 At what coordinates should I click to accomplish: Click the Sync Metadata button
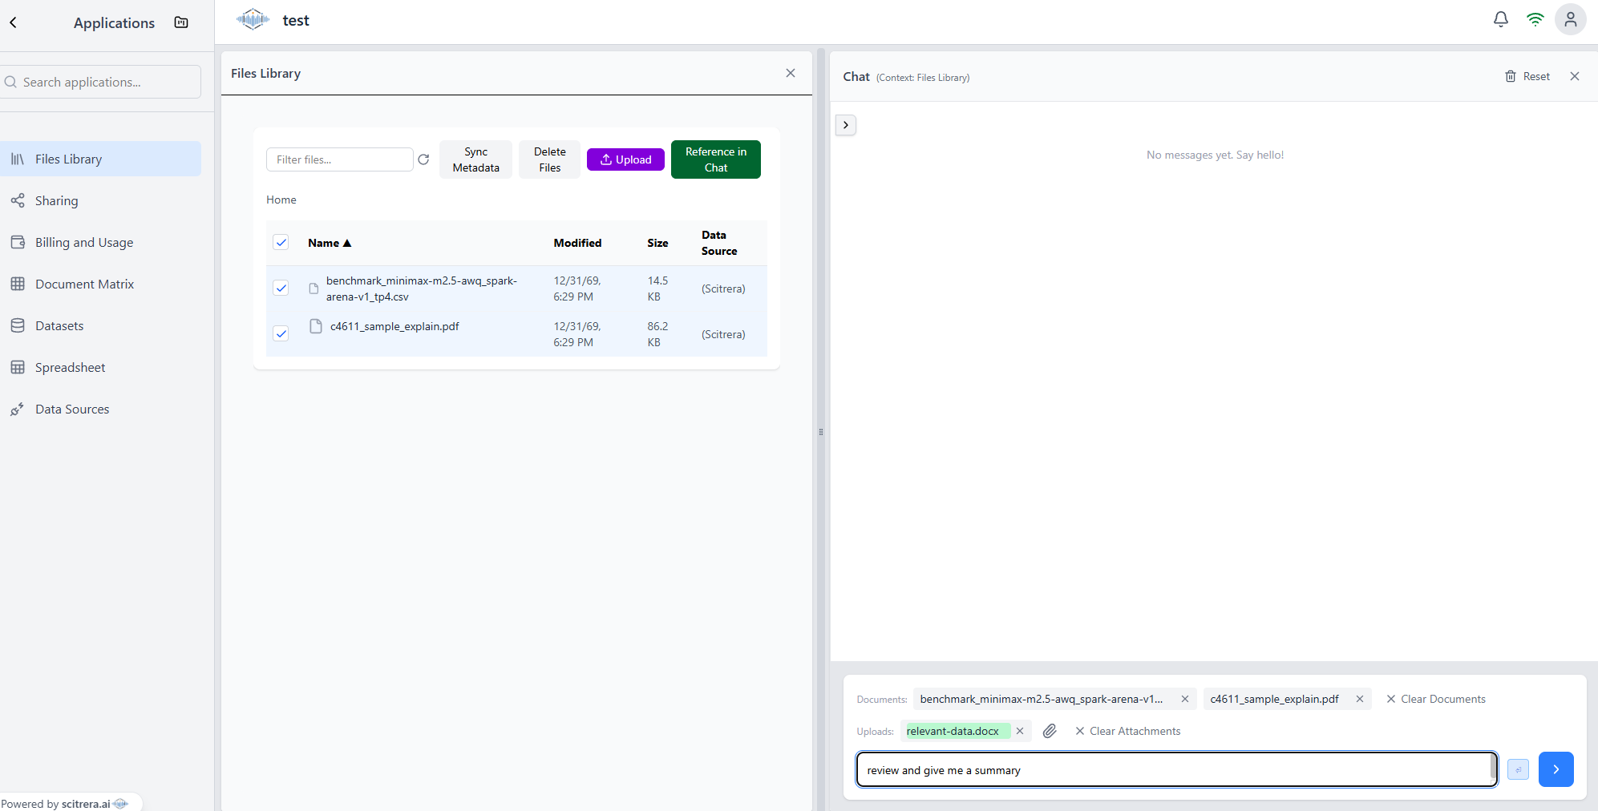tap(475, 159)
